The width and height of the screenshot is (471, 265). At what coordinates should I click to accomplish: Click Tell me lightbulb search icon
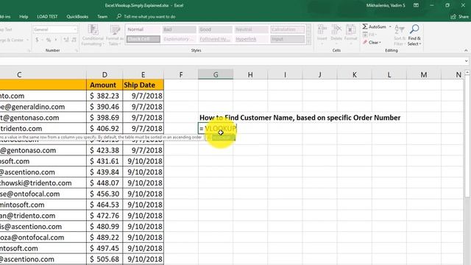119,16
